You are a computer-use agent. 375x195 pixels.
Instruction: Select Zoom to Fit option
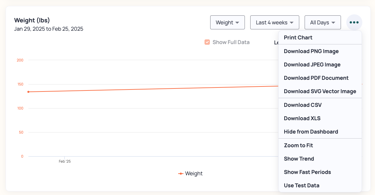[298, 145]
